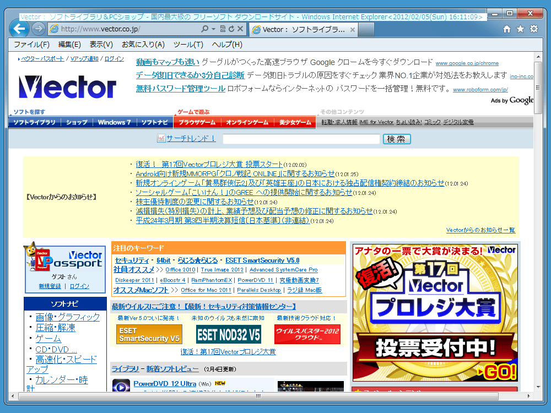The width and height of the screenshot is (551, 413).
Task: Select the Windows 7 nav tab
Action: click(114, 122)
